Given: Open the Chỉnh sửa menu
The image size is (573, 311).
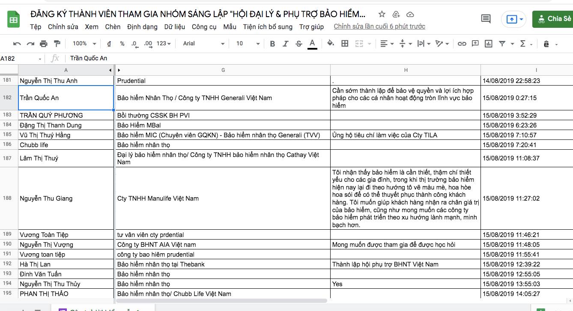Looking at the screenshot, I should coord(63,27).
